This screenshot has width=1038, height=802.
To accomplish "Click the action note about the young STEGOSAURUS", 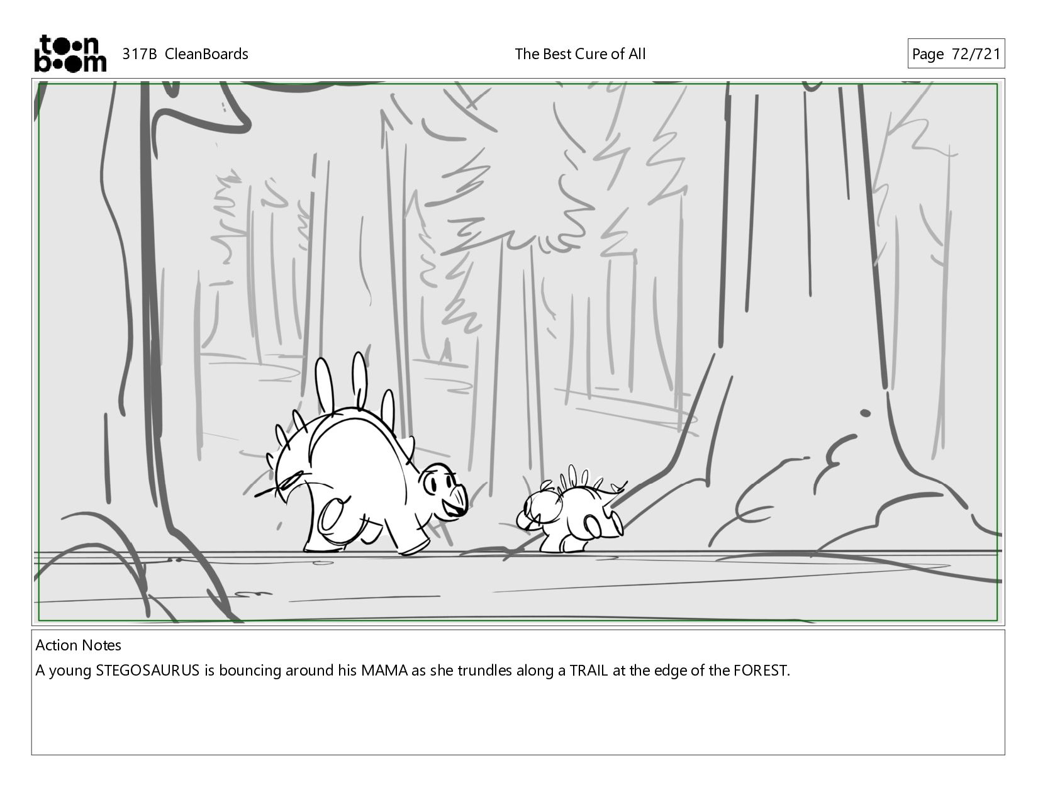I will 413,671.
